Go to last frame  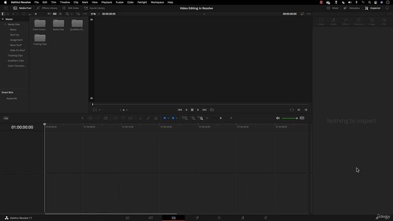coord(204,110)
